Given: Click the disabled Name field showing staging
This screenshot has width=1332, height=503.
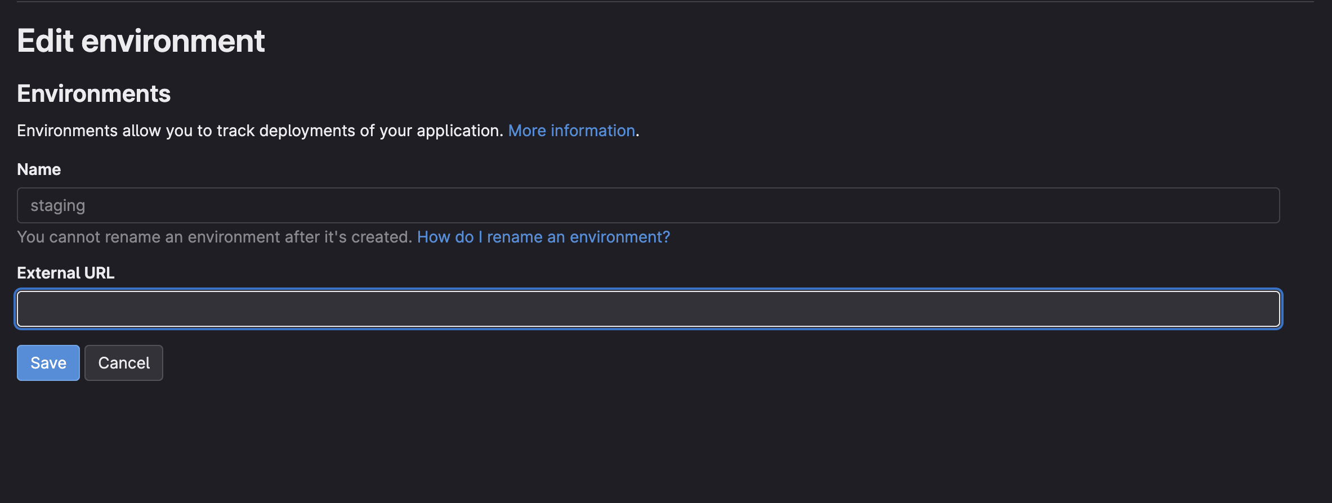Looking at the screenshot, I should coord(649,205).
